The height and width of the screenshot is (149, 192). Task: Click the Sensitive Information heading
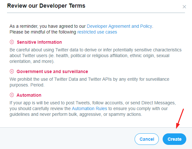pyautogui.click(x=39, y=42)
